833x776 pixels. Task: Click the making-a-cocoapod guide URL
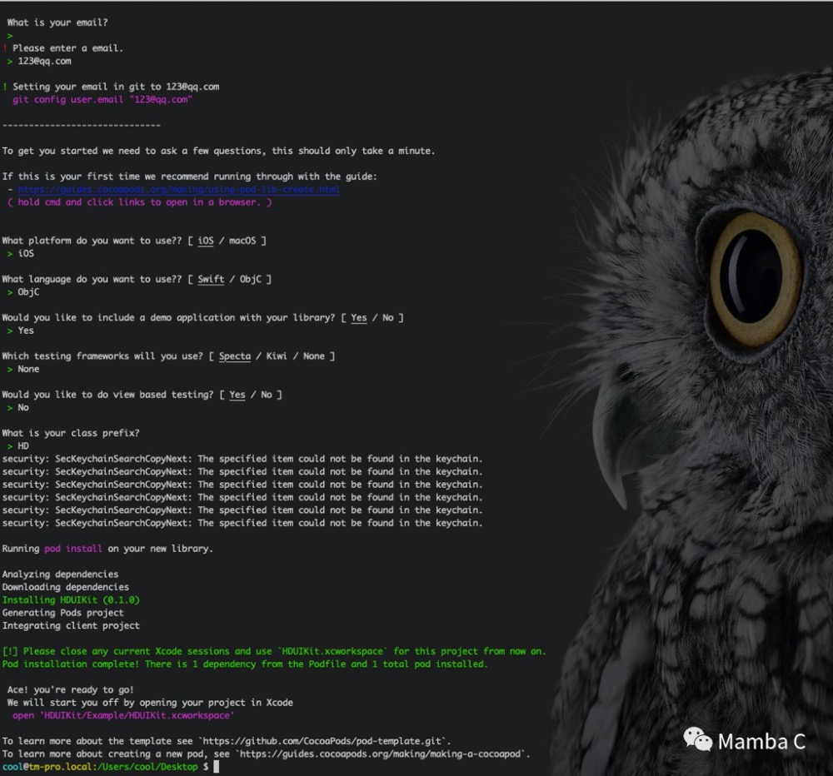pos(382,754)
